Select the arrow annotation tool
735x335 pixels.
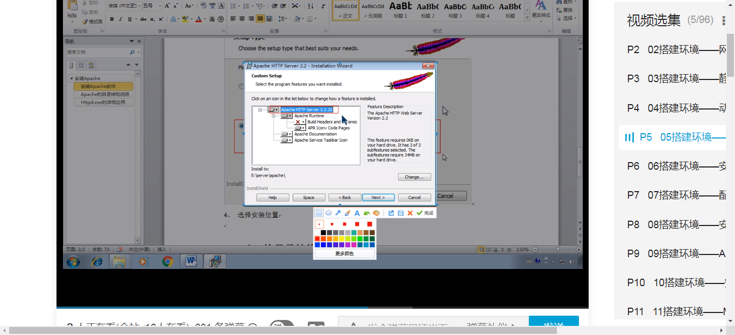[338, 213]
